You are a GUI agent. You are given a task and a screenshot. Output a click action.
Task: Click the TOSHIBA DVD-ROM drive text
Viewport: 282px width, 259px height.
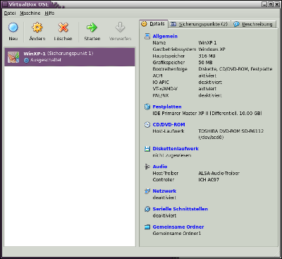point(231,131)
